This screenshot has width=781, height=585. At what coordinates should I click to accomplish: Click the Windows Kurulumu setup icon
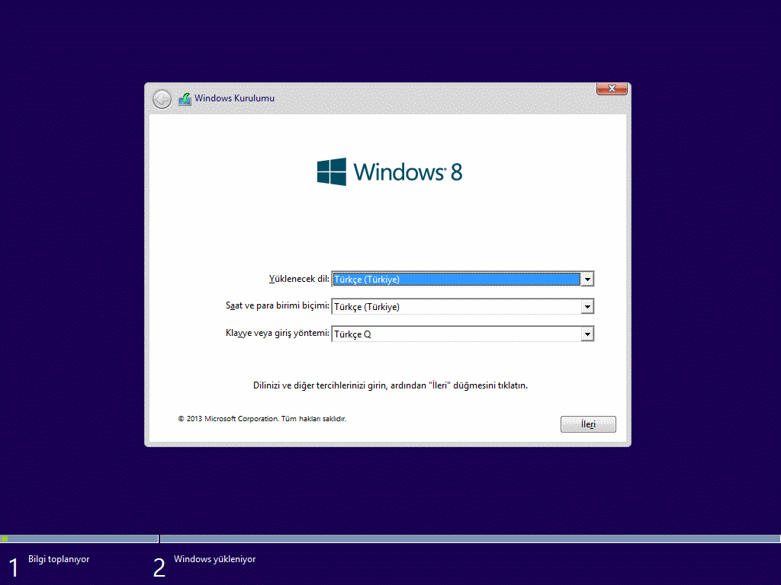(185, 99)
